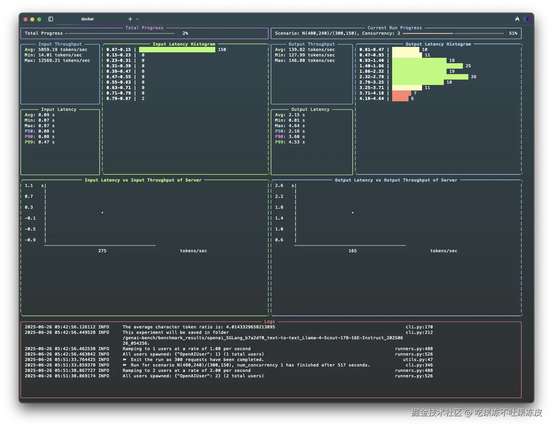This screenshot has width=553, height=428.
Task: Click the utils.py:47 source reference
Action: point(418,360)
